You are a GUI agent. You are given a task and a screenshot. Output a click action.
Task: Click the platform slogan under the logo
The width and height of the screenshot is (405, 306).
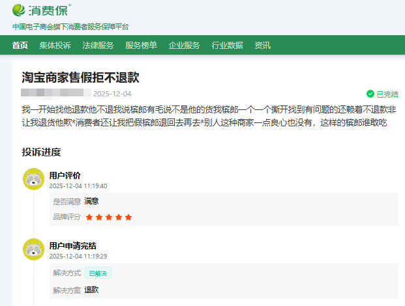pyautogui.click(x=70, y=27)
